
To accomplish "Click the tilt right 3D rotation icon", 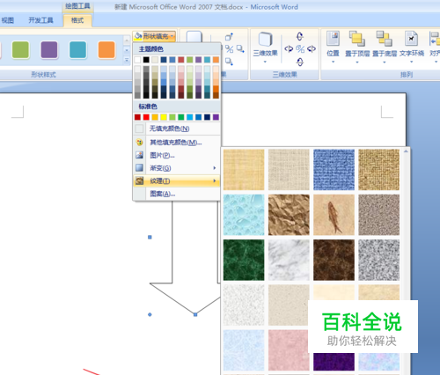I will [312, 48].
